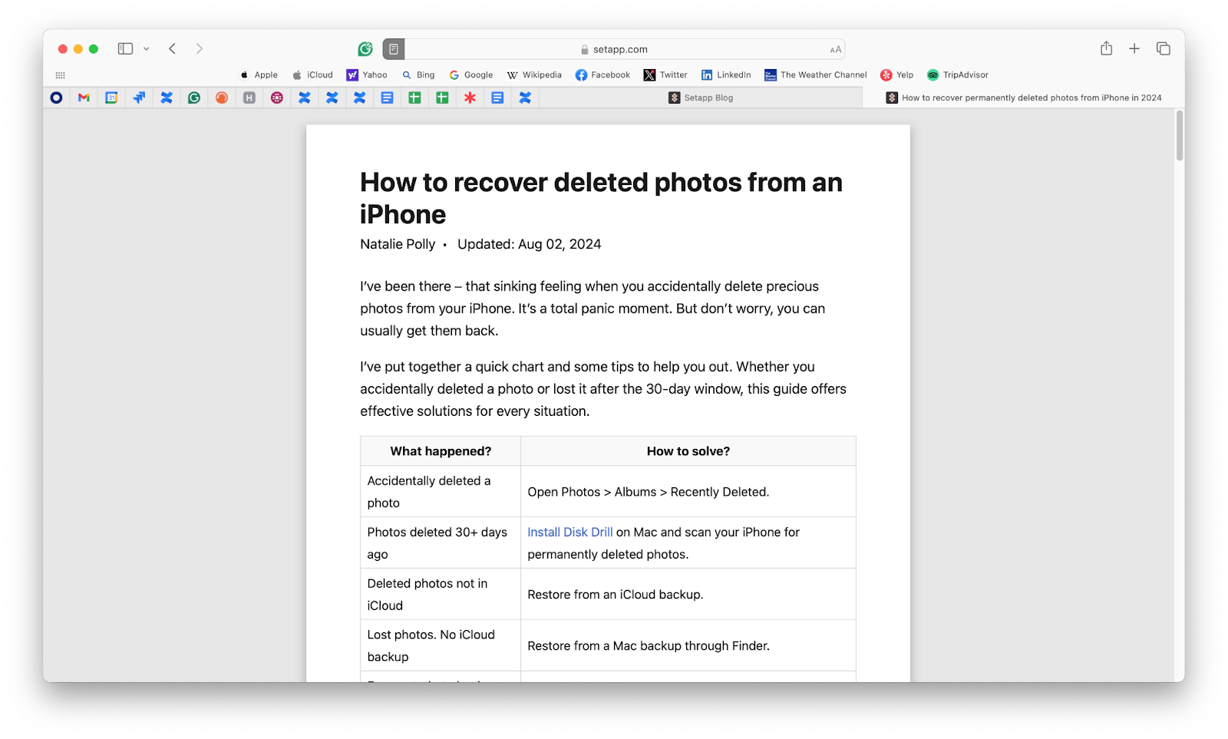Switch to the Setapp Blog tab
Image resolution: width=1228 pixels, height=739 pixels.
coord(701,97)
